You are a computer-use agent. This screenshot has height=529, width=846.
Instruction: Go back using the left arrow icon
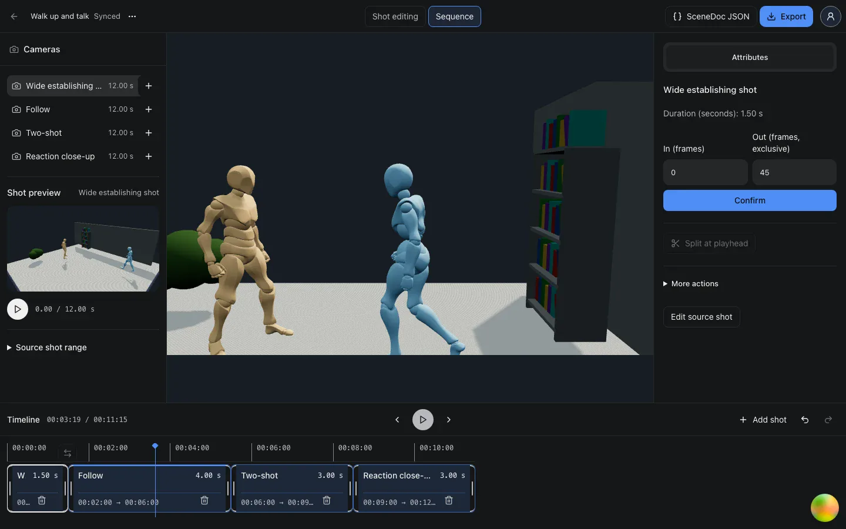click(x=14, y=16)
